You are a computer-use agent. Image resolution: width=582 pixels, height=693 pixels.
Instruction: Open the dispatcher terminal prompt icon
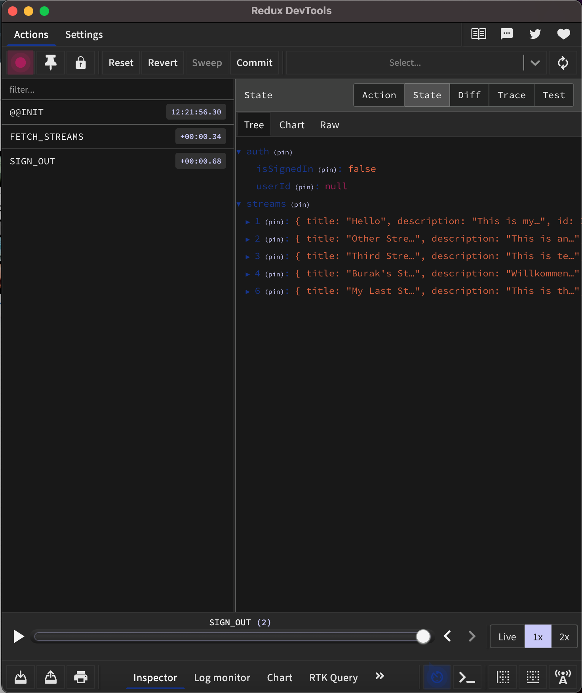(x=467, y=677)
